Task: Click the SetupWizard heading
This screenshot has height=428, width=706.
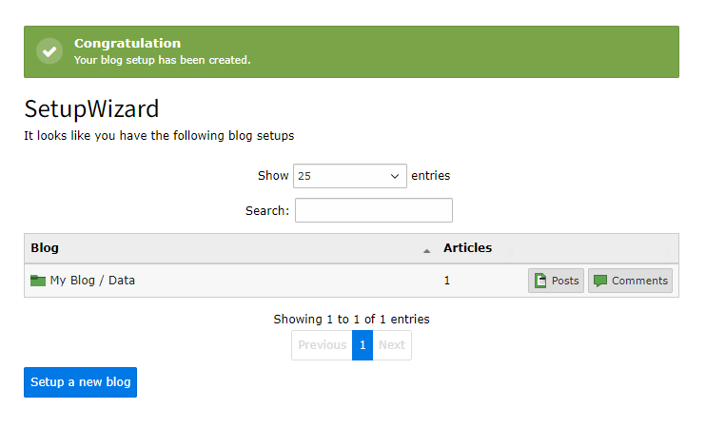Action: 91,108
